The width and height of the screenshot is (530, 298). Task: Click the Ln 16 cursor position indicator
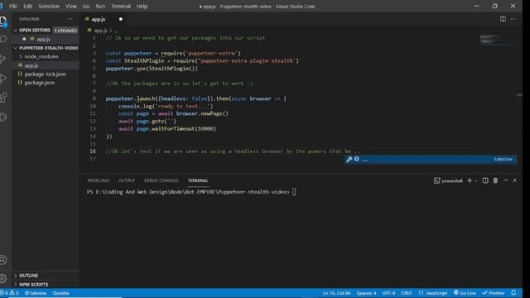click(336, 293)
